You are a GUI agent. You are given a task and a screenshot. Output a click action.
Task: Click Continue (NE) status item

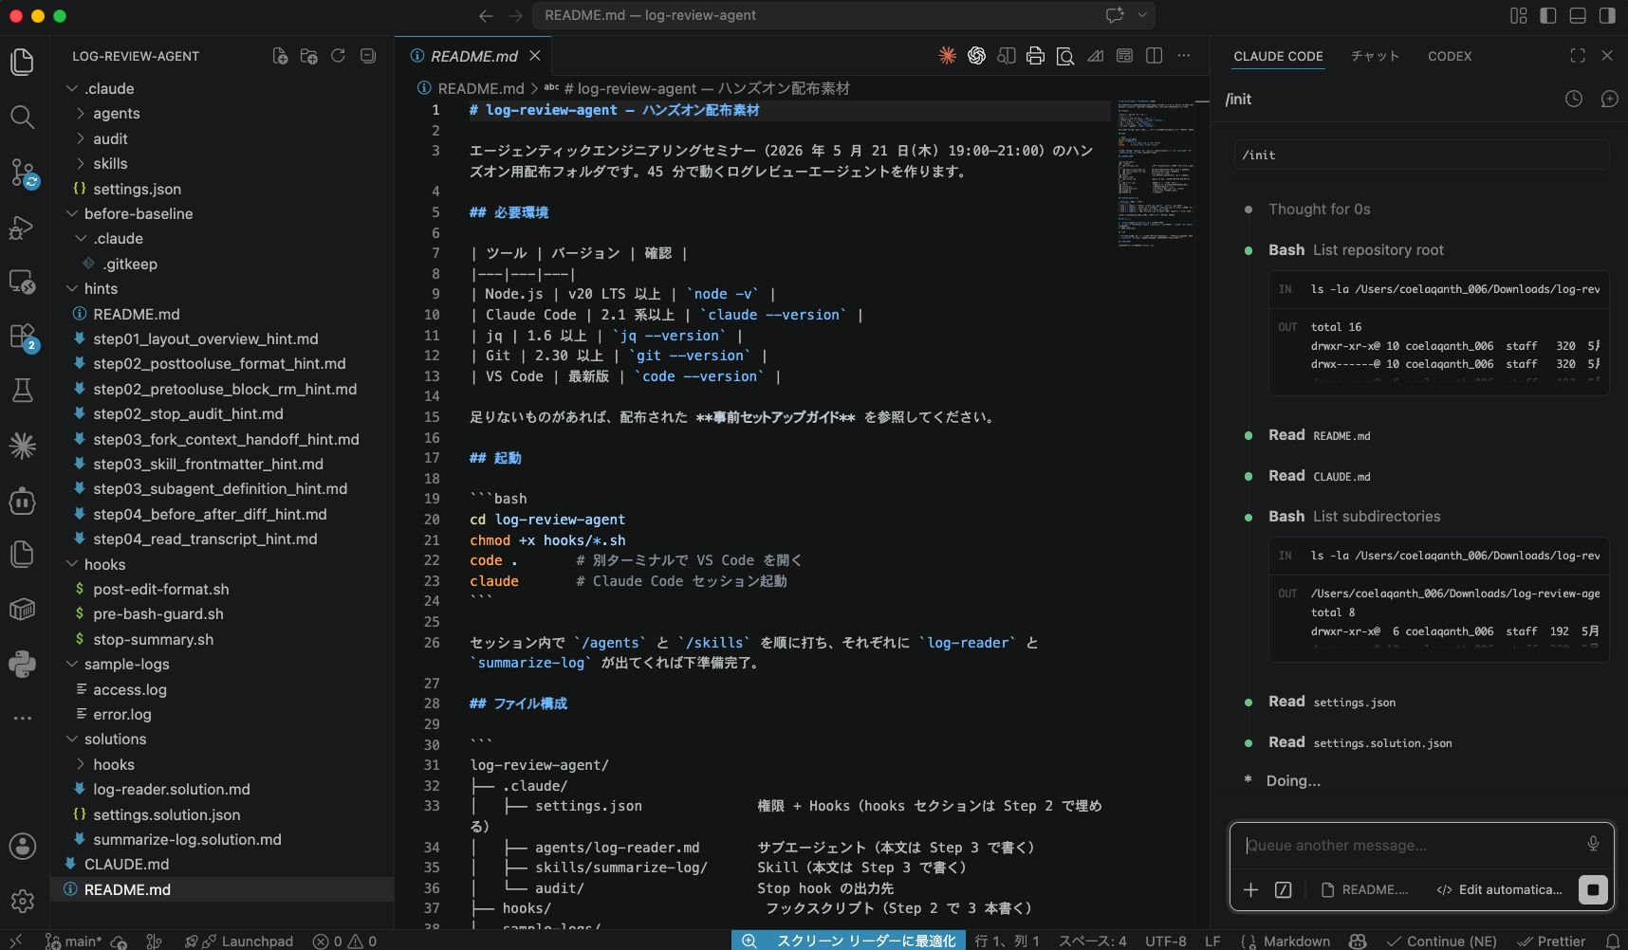click(x=1442, y=941)
